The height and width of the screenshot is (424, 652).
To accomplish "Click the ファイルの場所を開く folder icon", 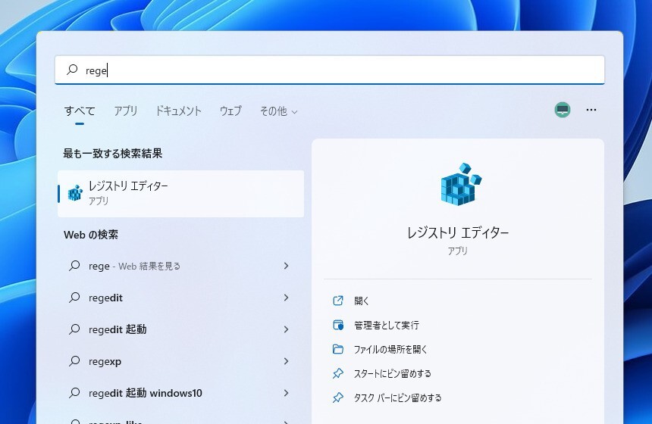I will pyautogui.click(x=338, y=349).
